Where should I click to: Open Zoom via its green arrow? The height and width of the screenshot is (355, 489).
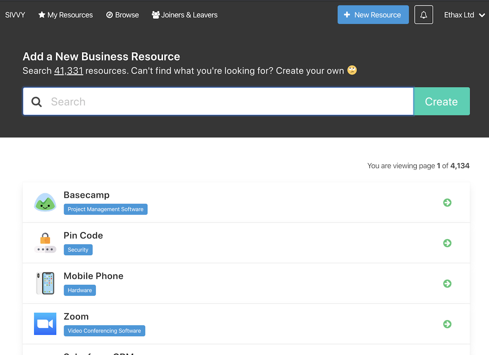pos(447,324)
